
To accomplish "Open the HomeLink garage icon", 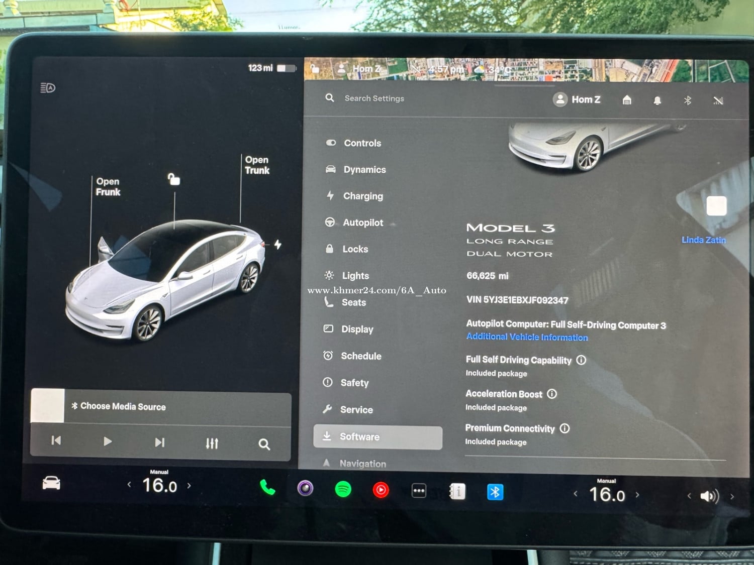I will tap(627, 100).
